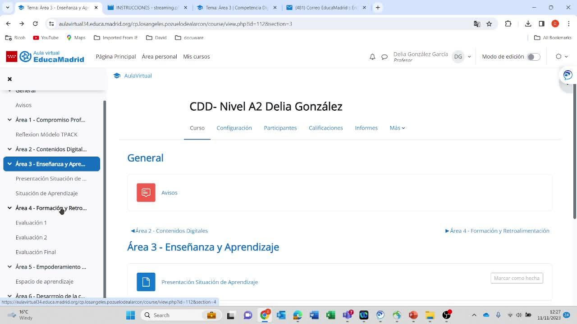This screenshot has height=324, width=577.
Task: Select Situación de Aprendizaje in course index
Action: (46, 193)
